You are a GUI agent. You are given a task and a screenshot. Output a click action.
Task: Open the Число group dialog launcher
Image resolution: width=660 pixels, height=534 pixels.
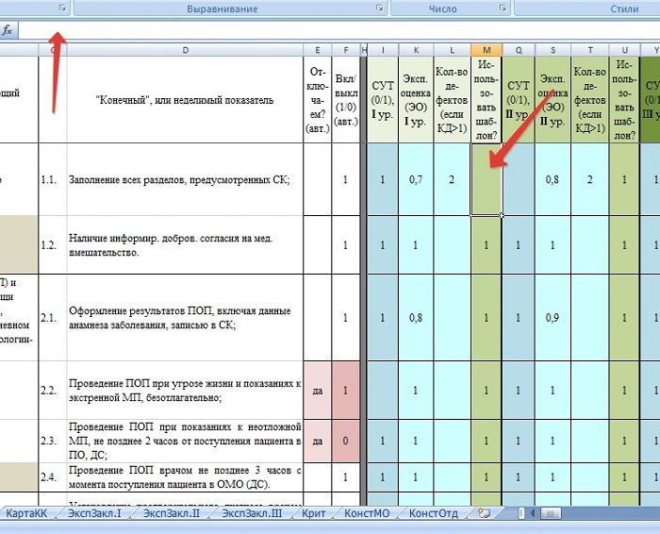click(x=503, y=8)
